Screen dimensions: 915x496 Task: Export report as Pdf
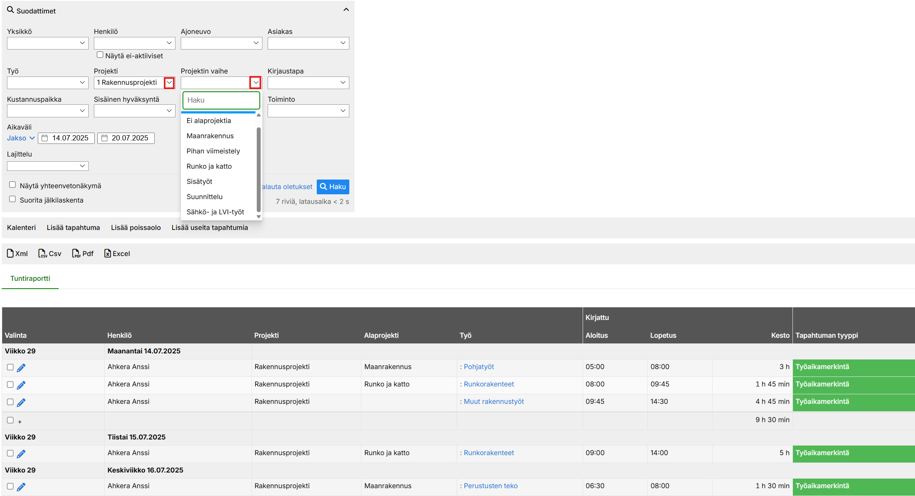(x=76, y=253)
